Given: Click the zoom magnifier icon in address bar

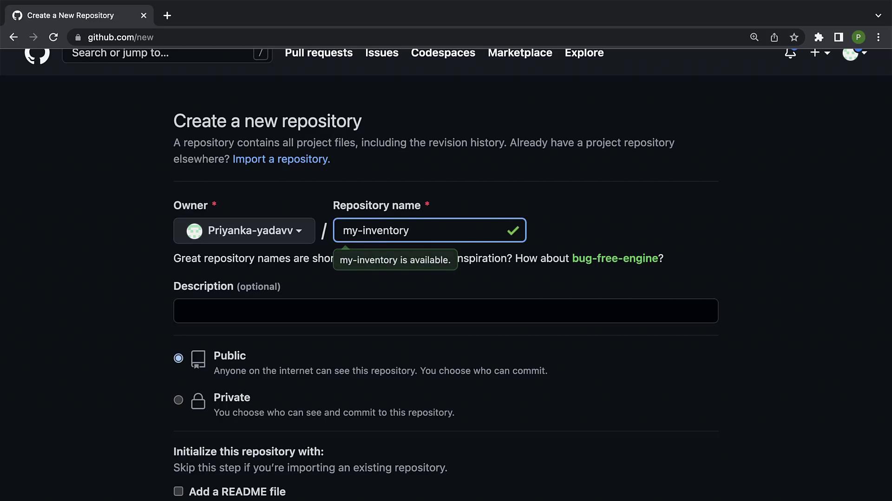Looking at the screenshot, I should 754,37.
